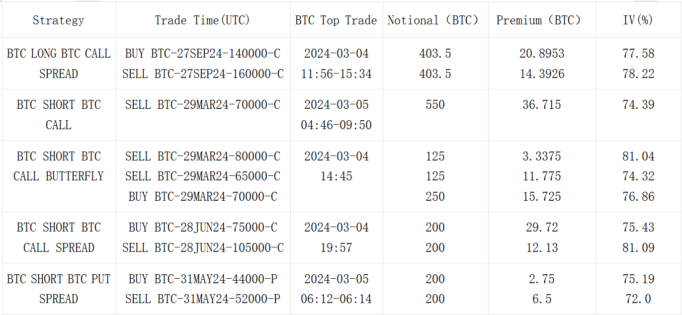
Task: Click the 550 notional value
Action: point(435,105)
